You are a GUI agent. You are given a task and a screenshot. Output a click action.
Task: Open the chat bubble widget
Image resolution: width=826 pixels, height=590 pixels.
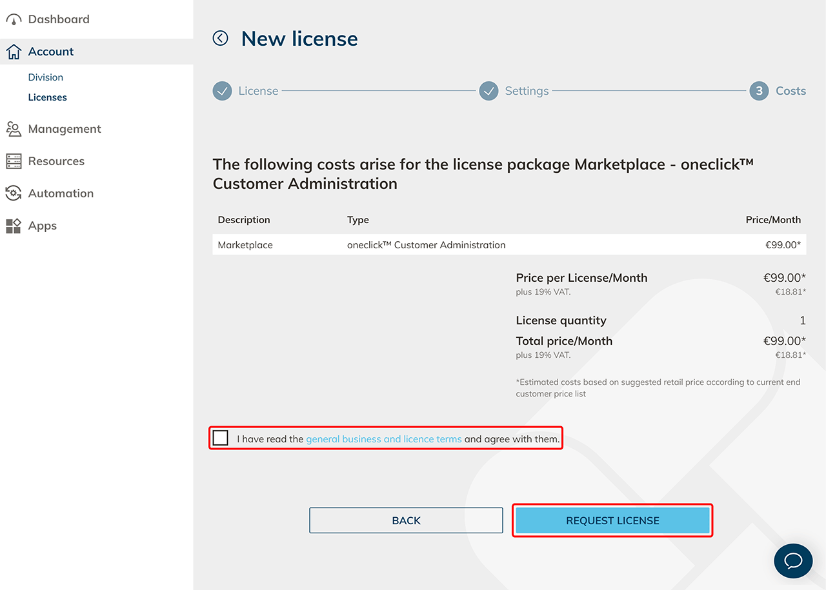[x=793, y=560]
